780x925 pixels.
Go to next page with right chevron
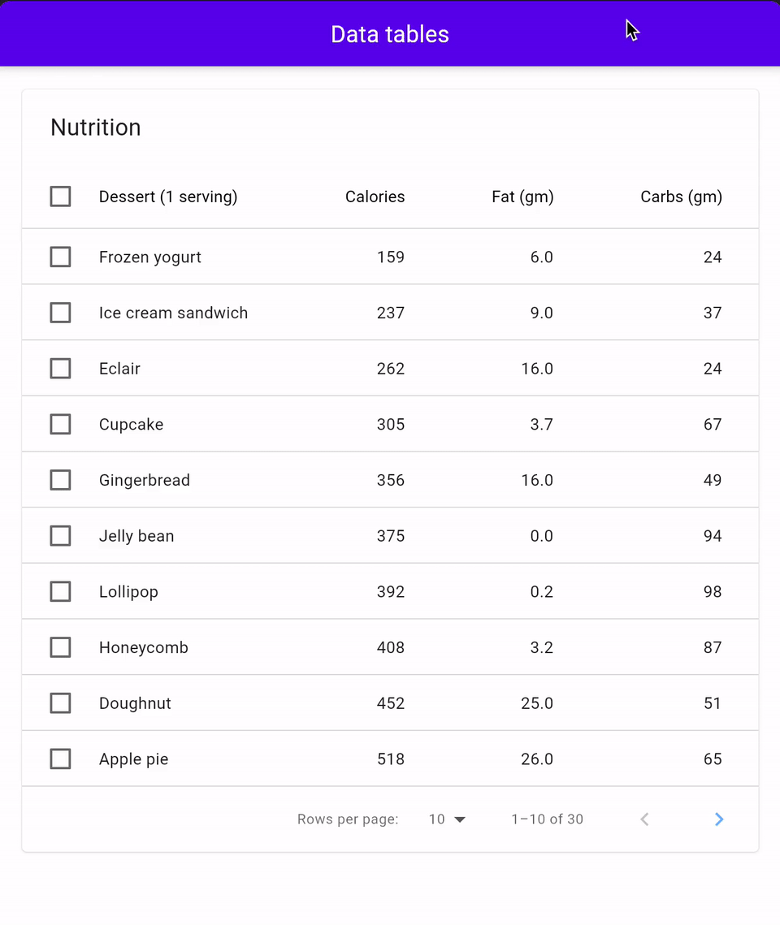[x=718, y=819]
